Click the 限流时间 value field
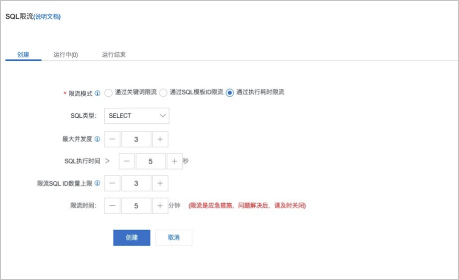Image resolution: width=459 pixels, height=280 pixels. tap(136, 206)
